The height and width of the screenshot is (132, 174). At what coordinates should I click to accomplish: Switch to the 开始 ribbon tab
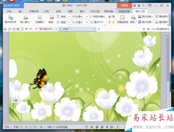[x=9, y=11]
